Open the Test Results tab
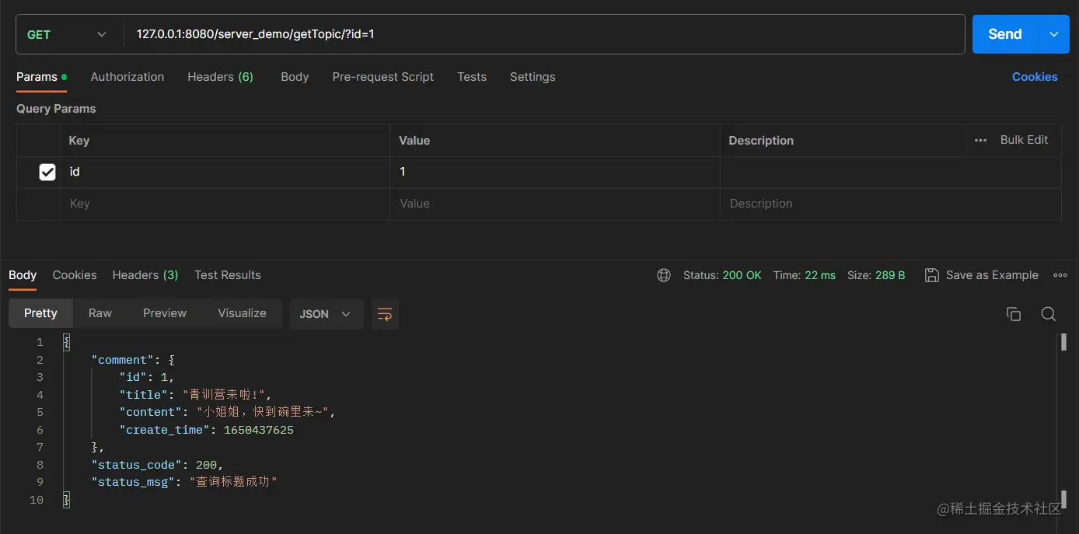 [228, 275]
